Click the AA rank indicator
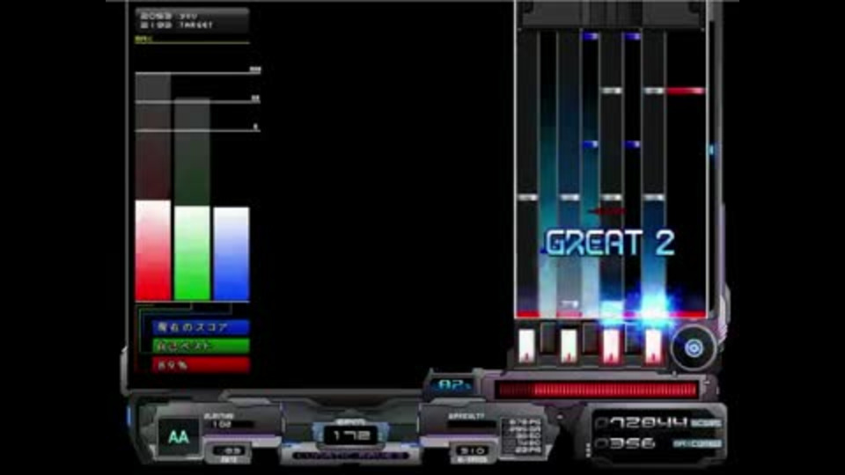845x475 pixels. [179, 437]
